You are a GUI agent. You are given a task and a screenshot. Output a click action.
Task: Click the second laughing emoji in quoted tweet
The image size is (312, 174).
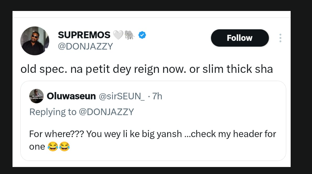click(x=64, y=147)
